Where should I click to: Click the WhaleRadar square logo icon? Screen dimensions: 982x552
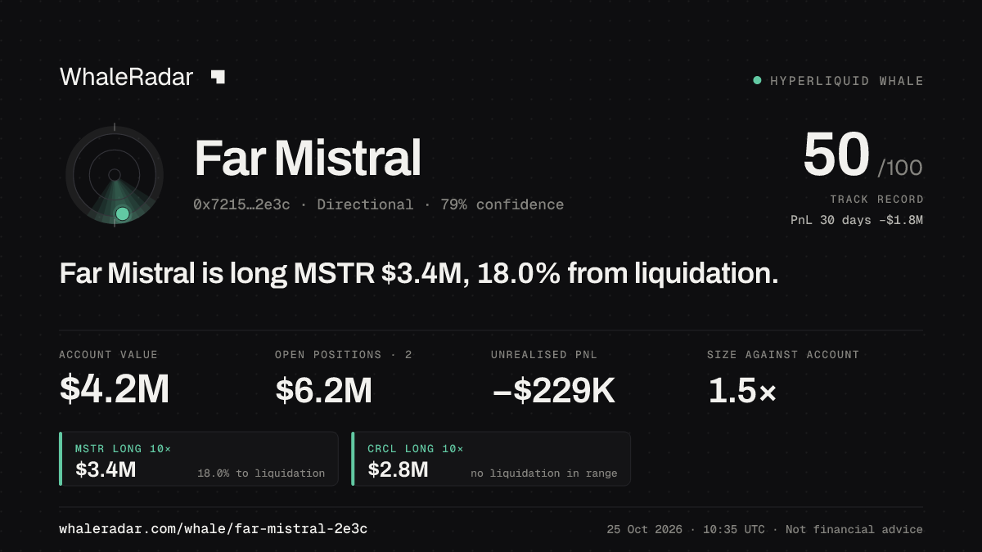218,77
